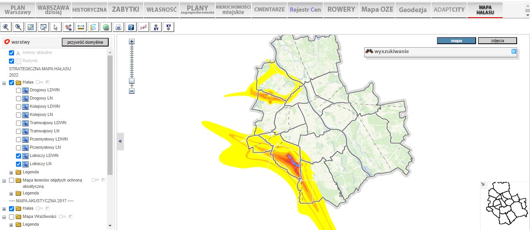Image resolution: width=530 pixels, height=230 pixels.
Task: Click the Kolejowy LN layer icon
Action: 25,115
